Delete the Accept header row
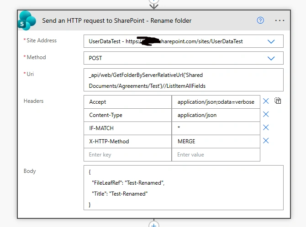Viewport: 306px width, 227px height. click(266, 101)
